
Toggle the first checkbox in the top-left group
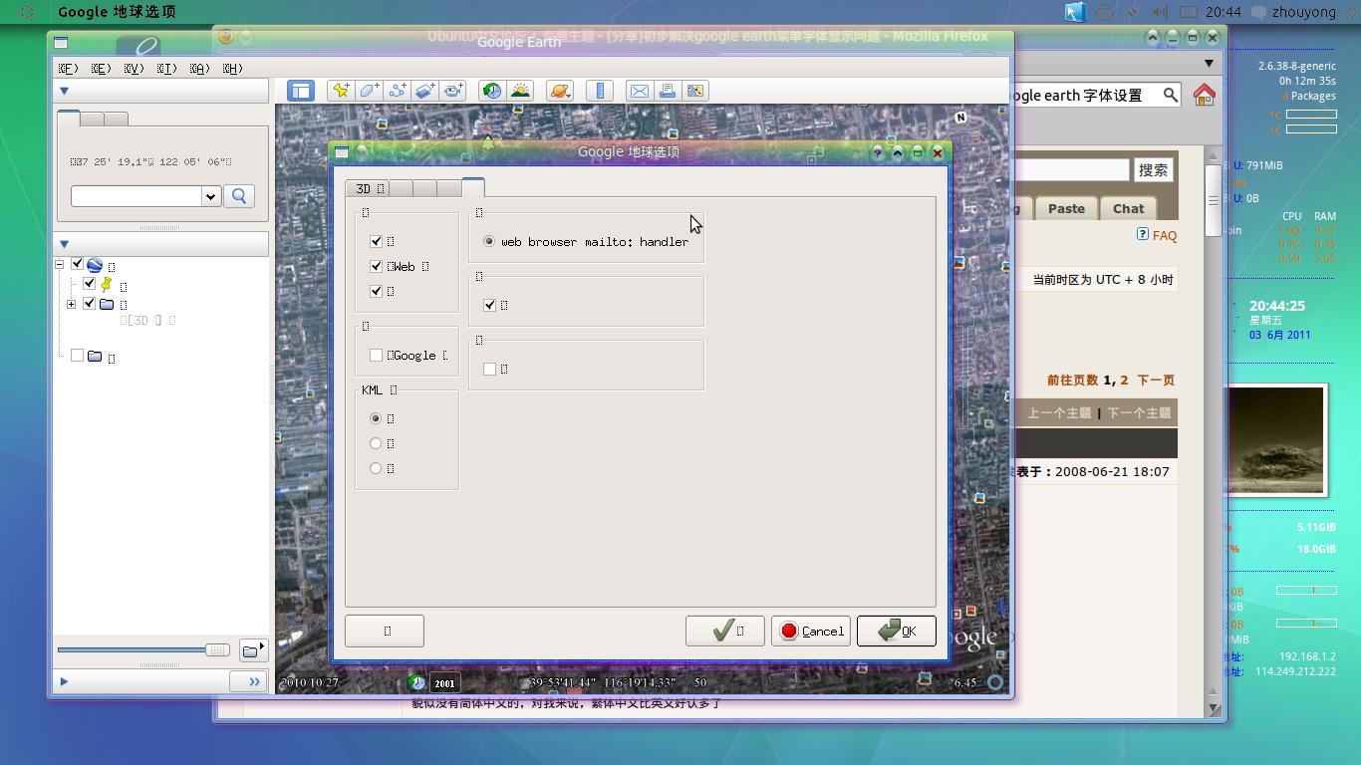(x=376, y=241)
